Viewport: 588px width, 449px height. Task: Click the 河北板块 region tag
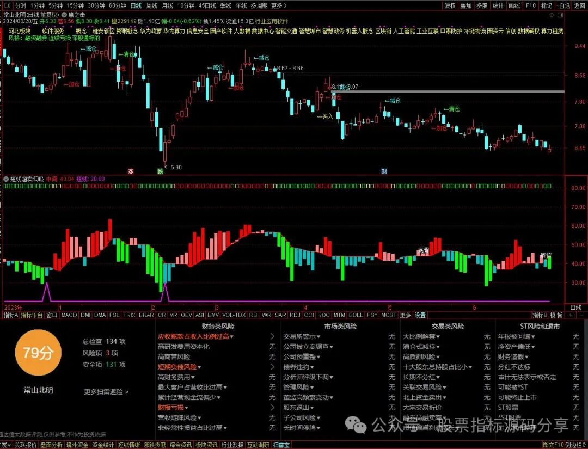(20, 31)
